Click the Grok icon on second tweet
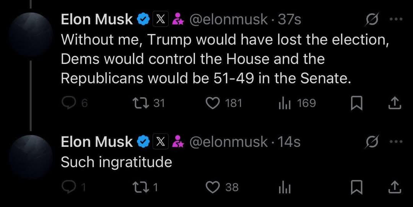This screenshot has height=207, width=413. [371, 142]
